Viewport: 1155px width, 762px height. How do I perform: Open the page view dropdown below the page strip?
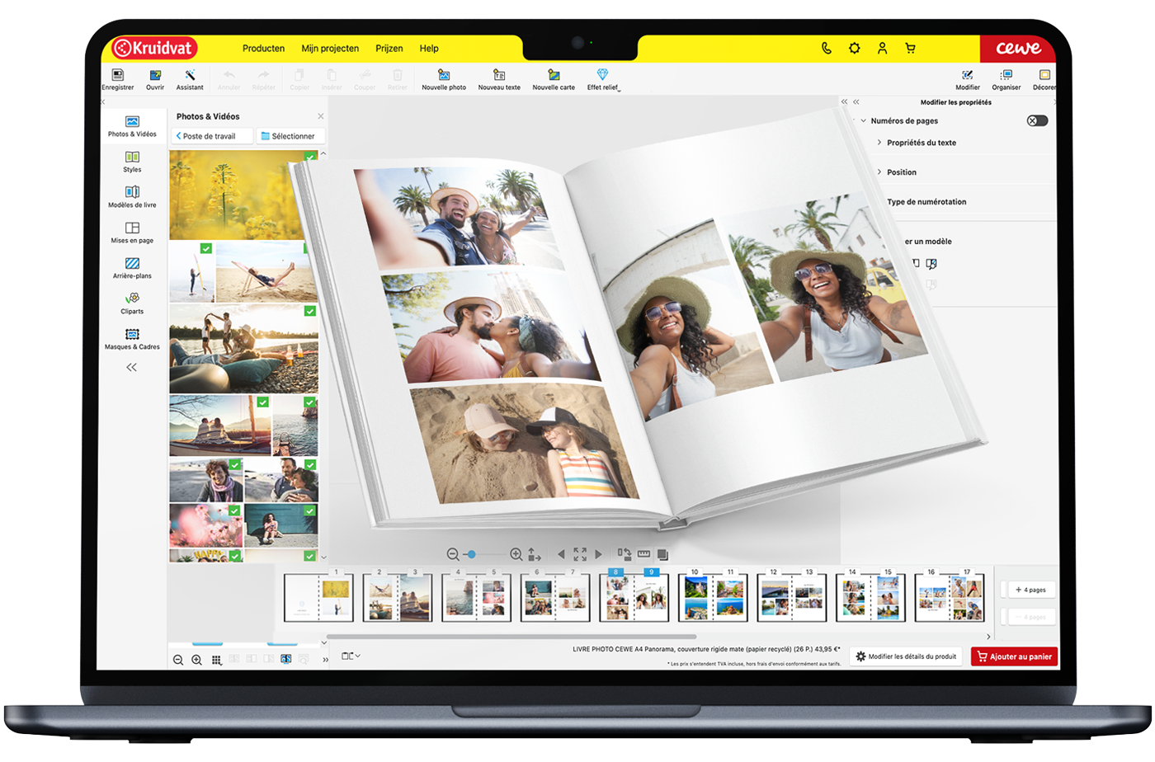pos(351,656)
